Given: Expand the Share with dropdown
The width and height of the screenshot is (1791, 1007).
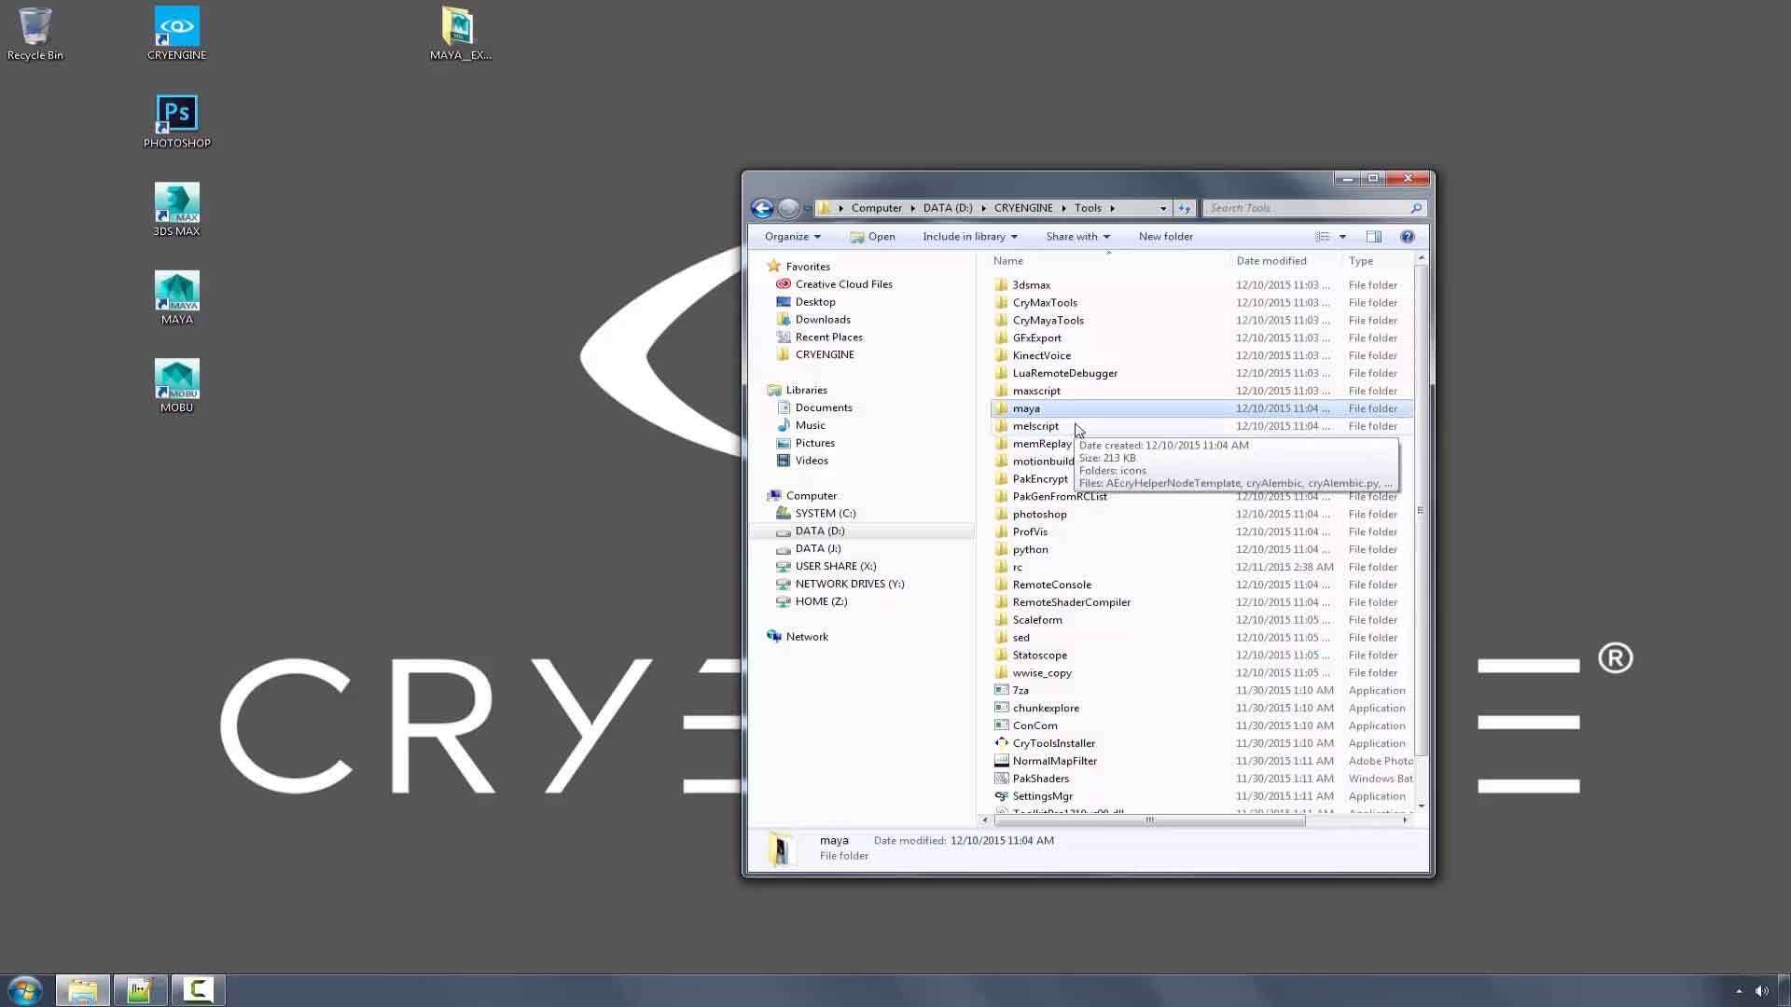Looking at the screenshot, I should point(1076,236).
